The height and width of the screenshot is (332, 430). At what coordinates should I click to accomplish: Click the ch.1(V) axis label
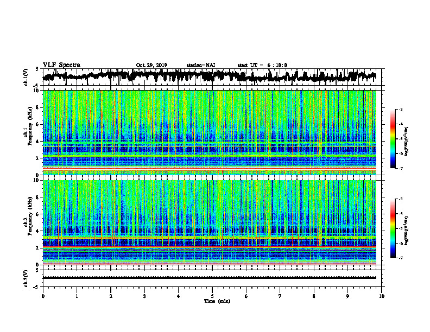pos(26,77)
